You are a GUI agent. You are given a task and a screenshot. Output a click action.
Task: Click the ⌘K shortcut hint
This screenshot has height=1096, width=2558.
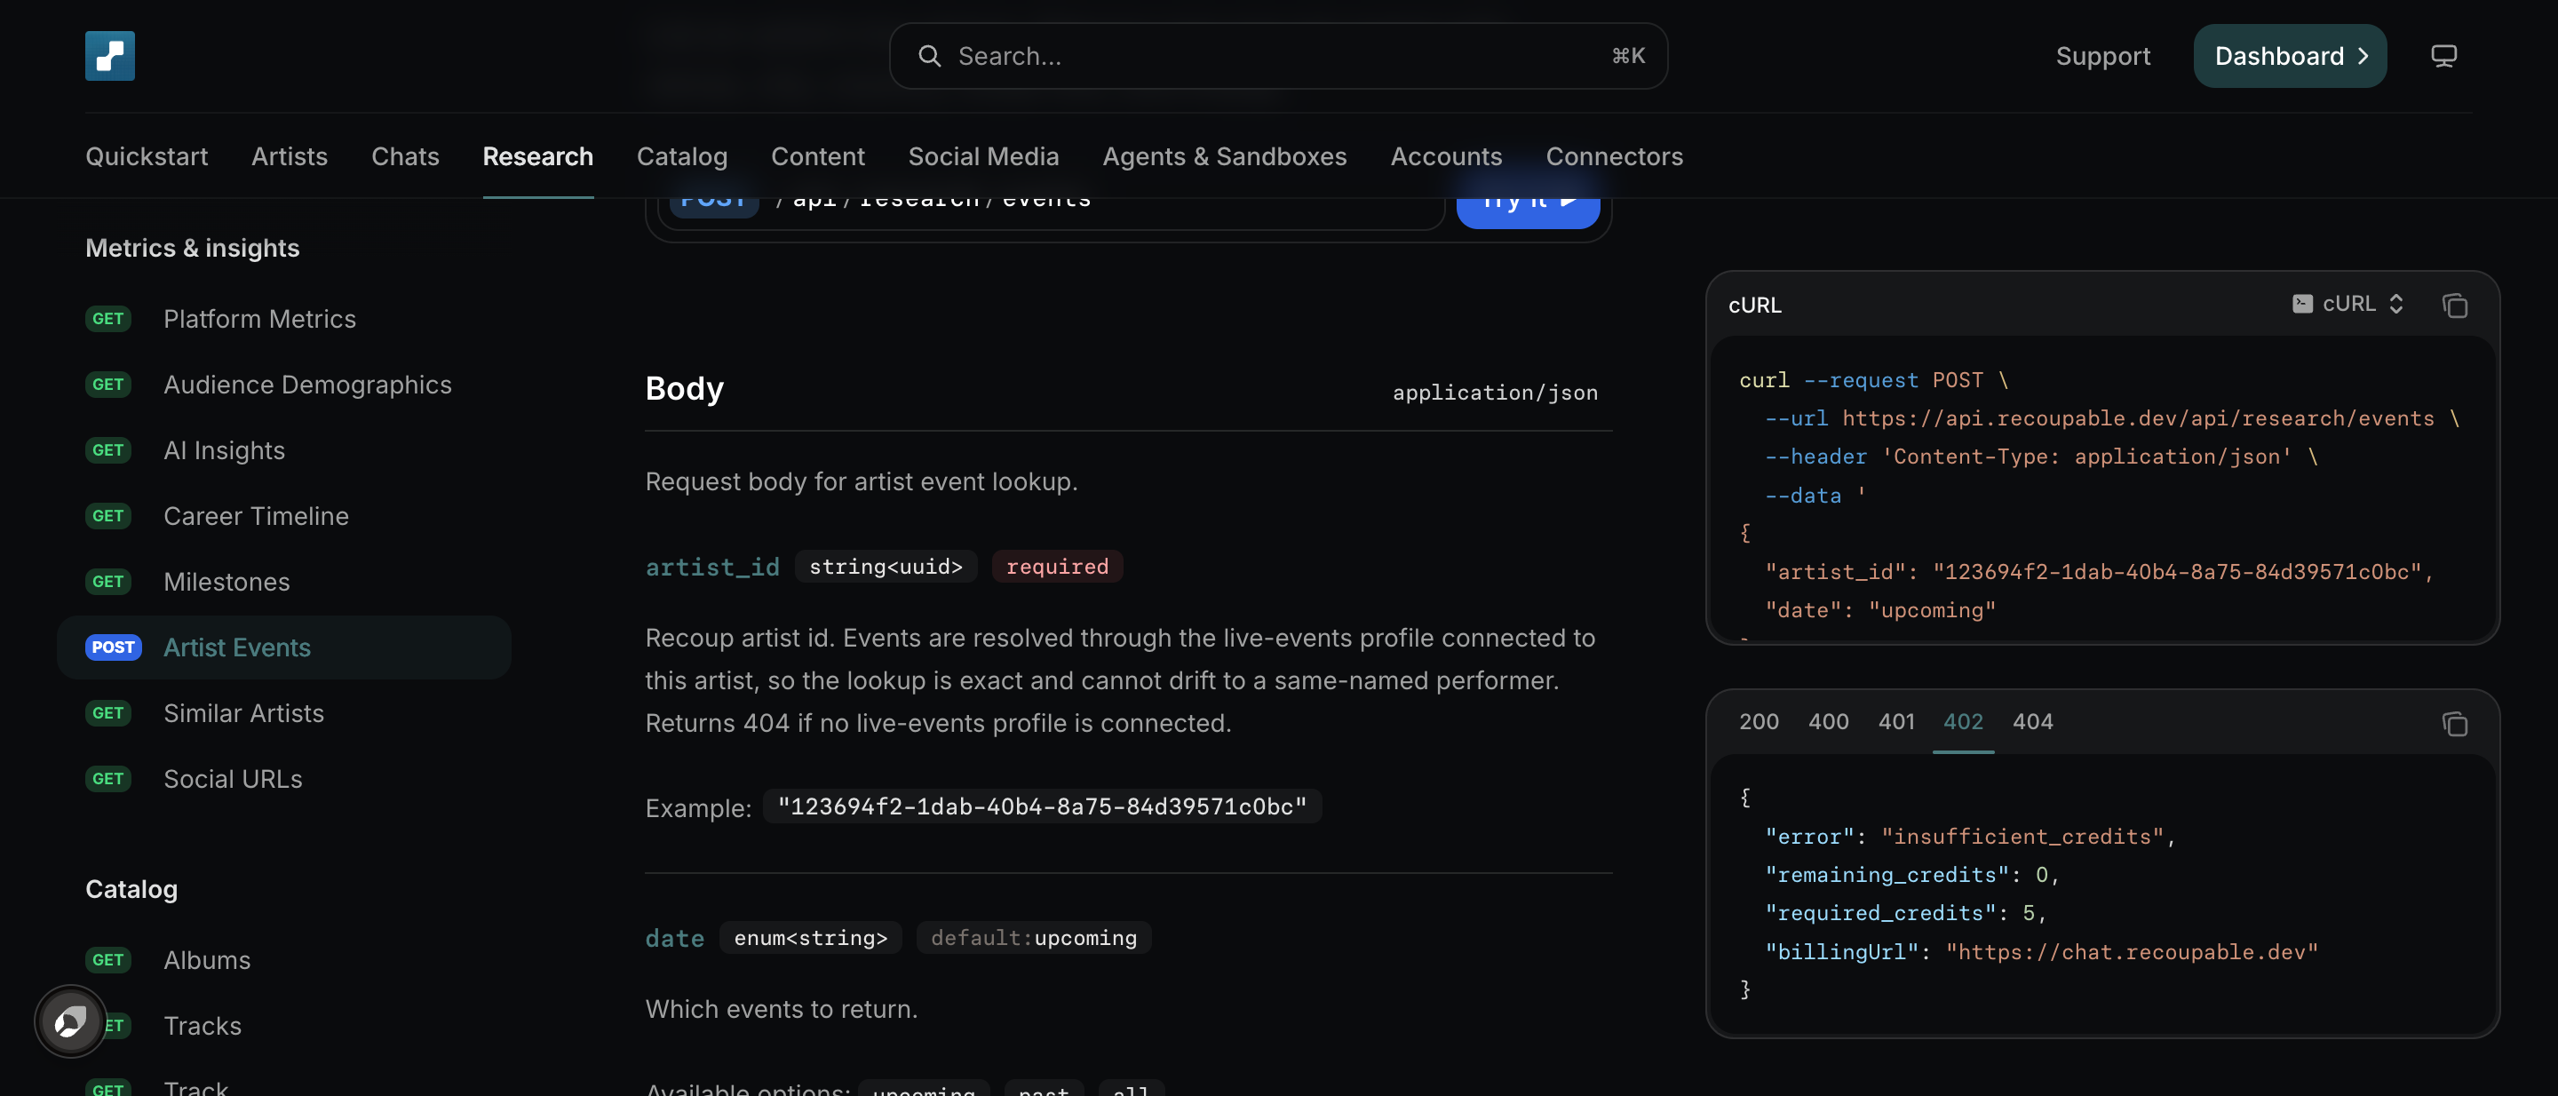(1627, 56)
